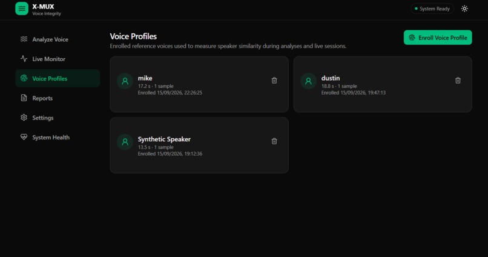The height and width of the screenshot is (257, 488).
Task: Click Synthetic Speaker's avatar icon
Action: coord(125,142)
